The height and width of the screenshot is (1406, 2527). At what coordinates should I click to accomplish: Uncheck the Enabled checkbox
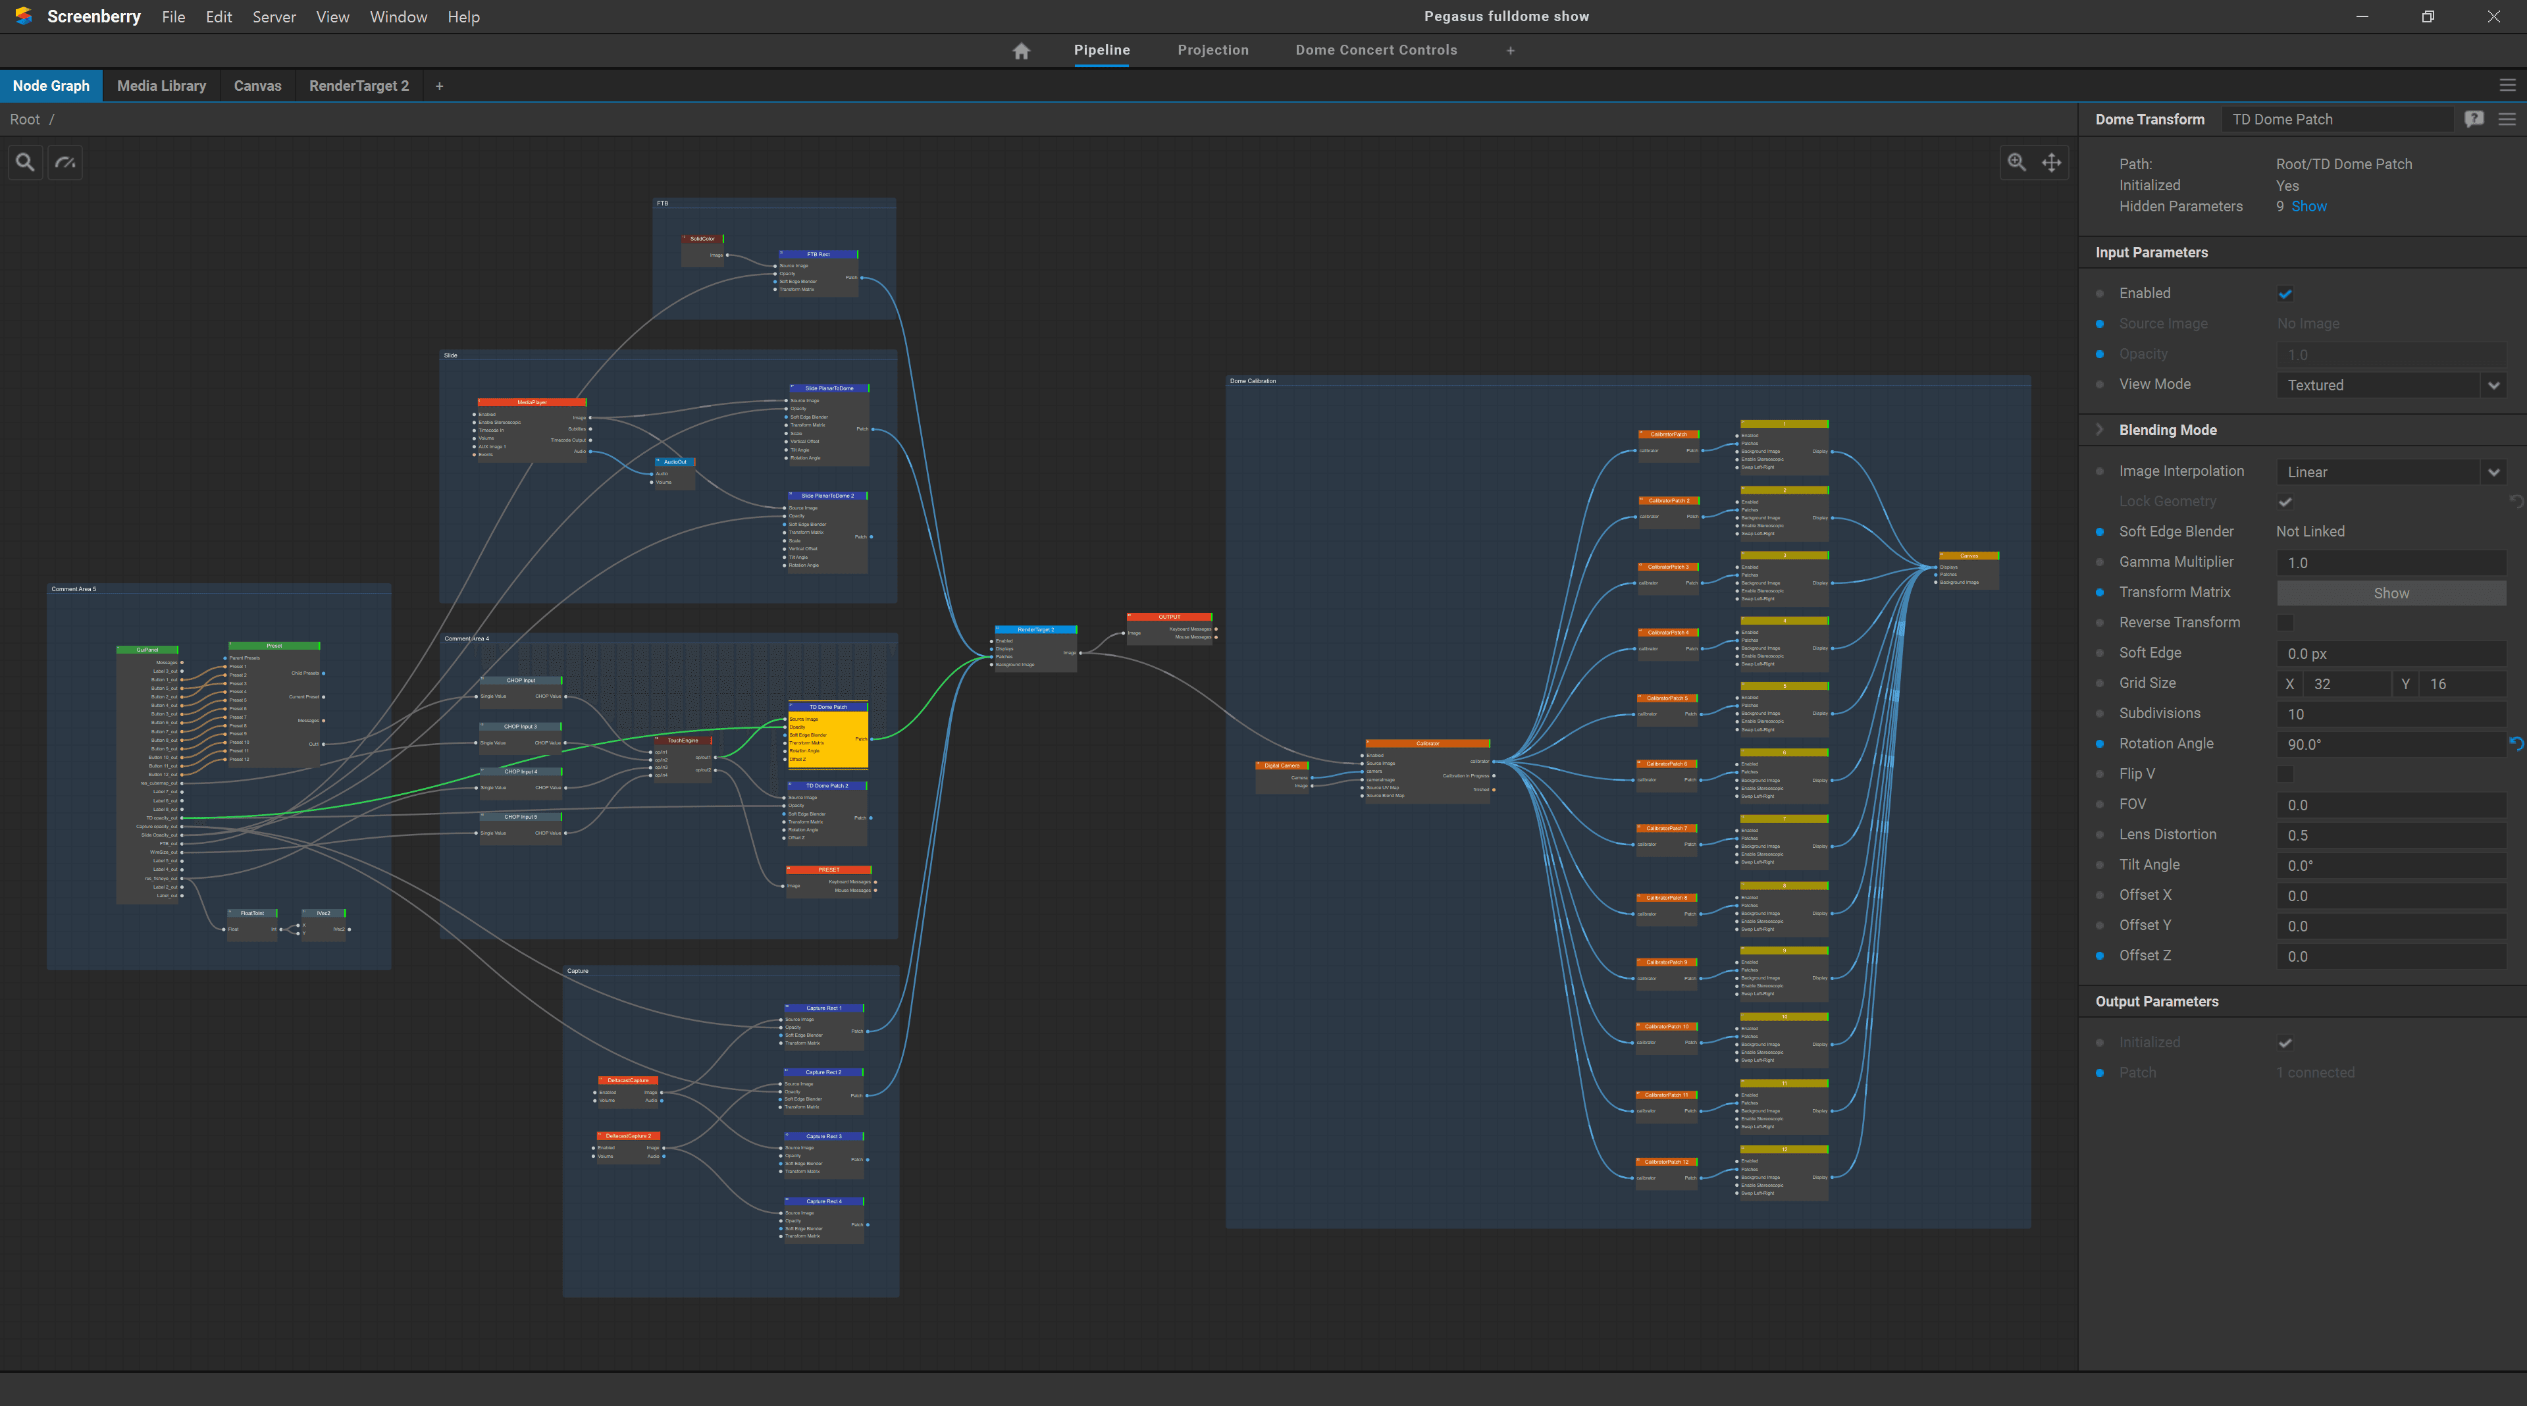tap(2285, 294)
